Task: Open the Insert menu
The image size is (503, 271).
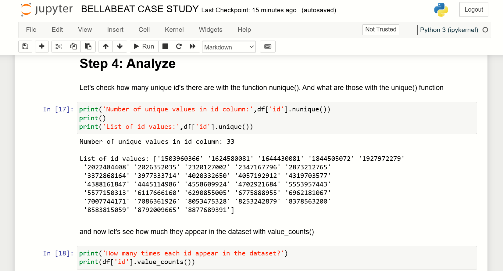Action: point(115,30)
